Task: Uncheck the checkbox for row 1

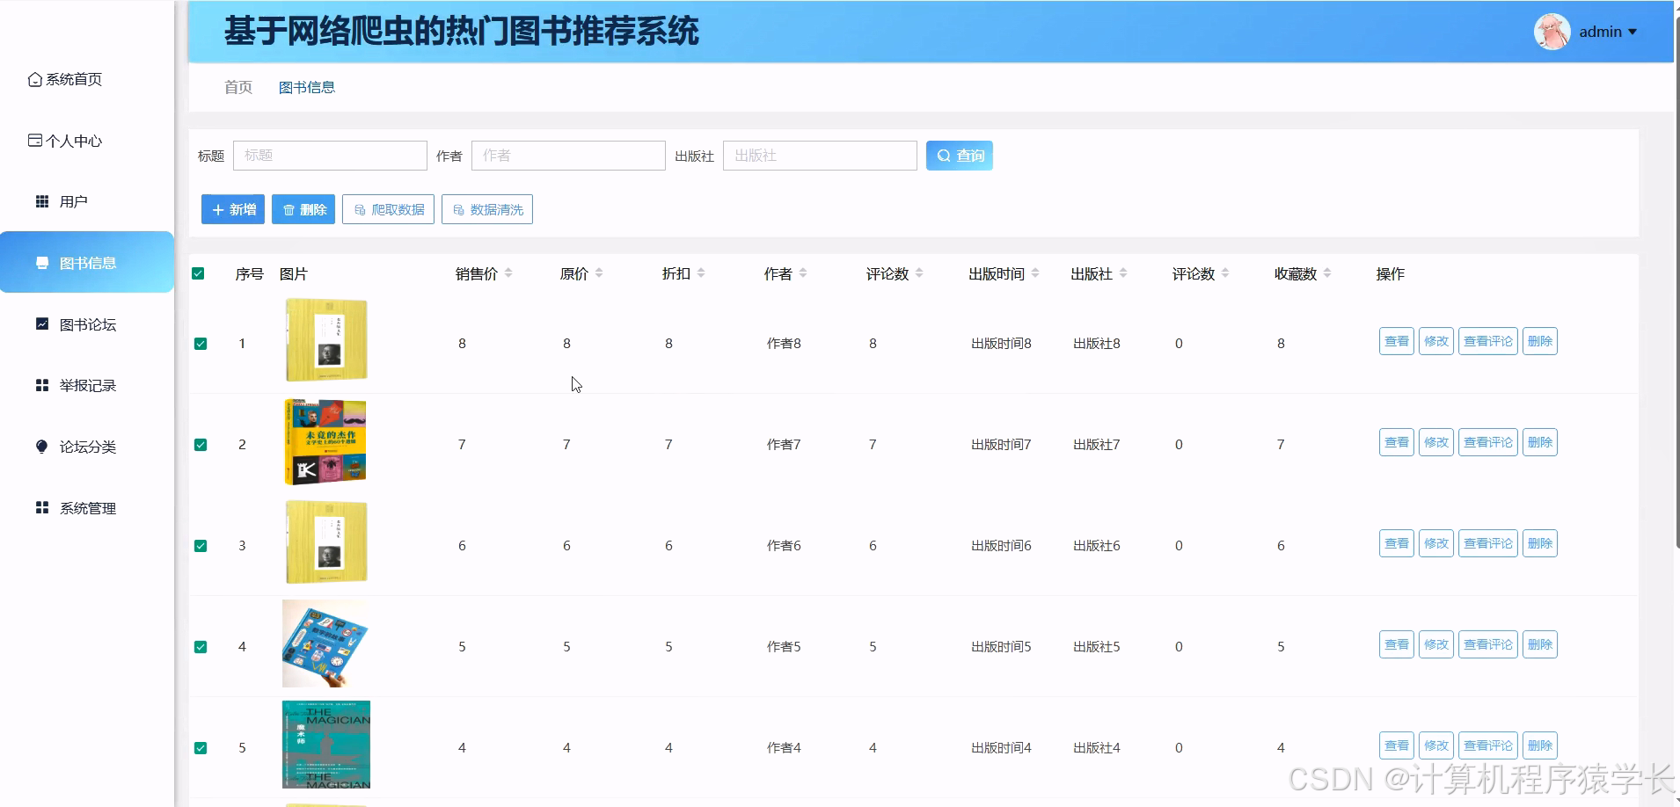Action: [200, 343]
